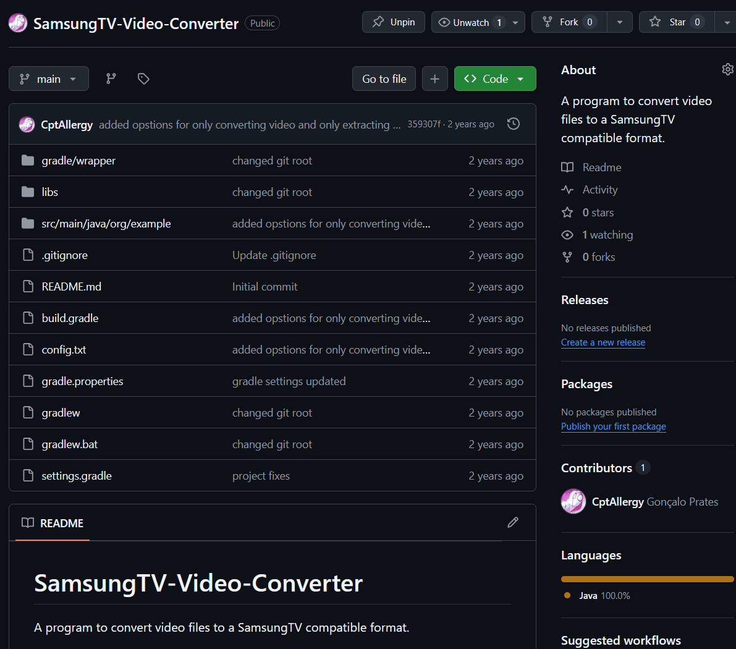Open the 0 forks link
736x649 pixels.
(x=598, y=257)
